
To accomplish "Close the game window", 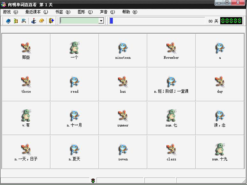I will (238, 3).
